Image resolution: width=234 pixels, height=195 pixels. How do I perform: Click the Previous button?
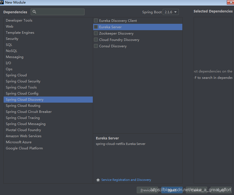pyautogui.click(x=147, y=190)
